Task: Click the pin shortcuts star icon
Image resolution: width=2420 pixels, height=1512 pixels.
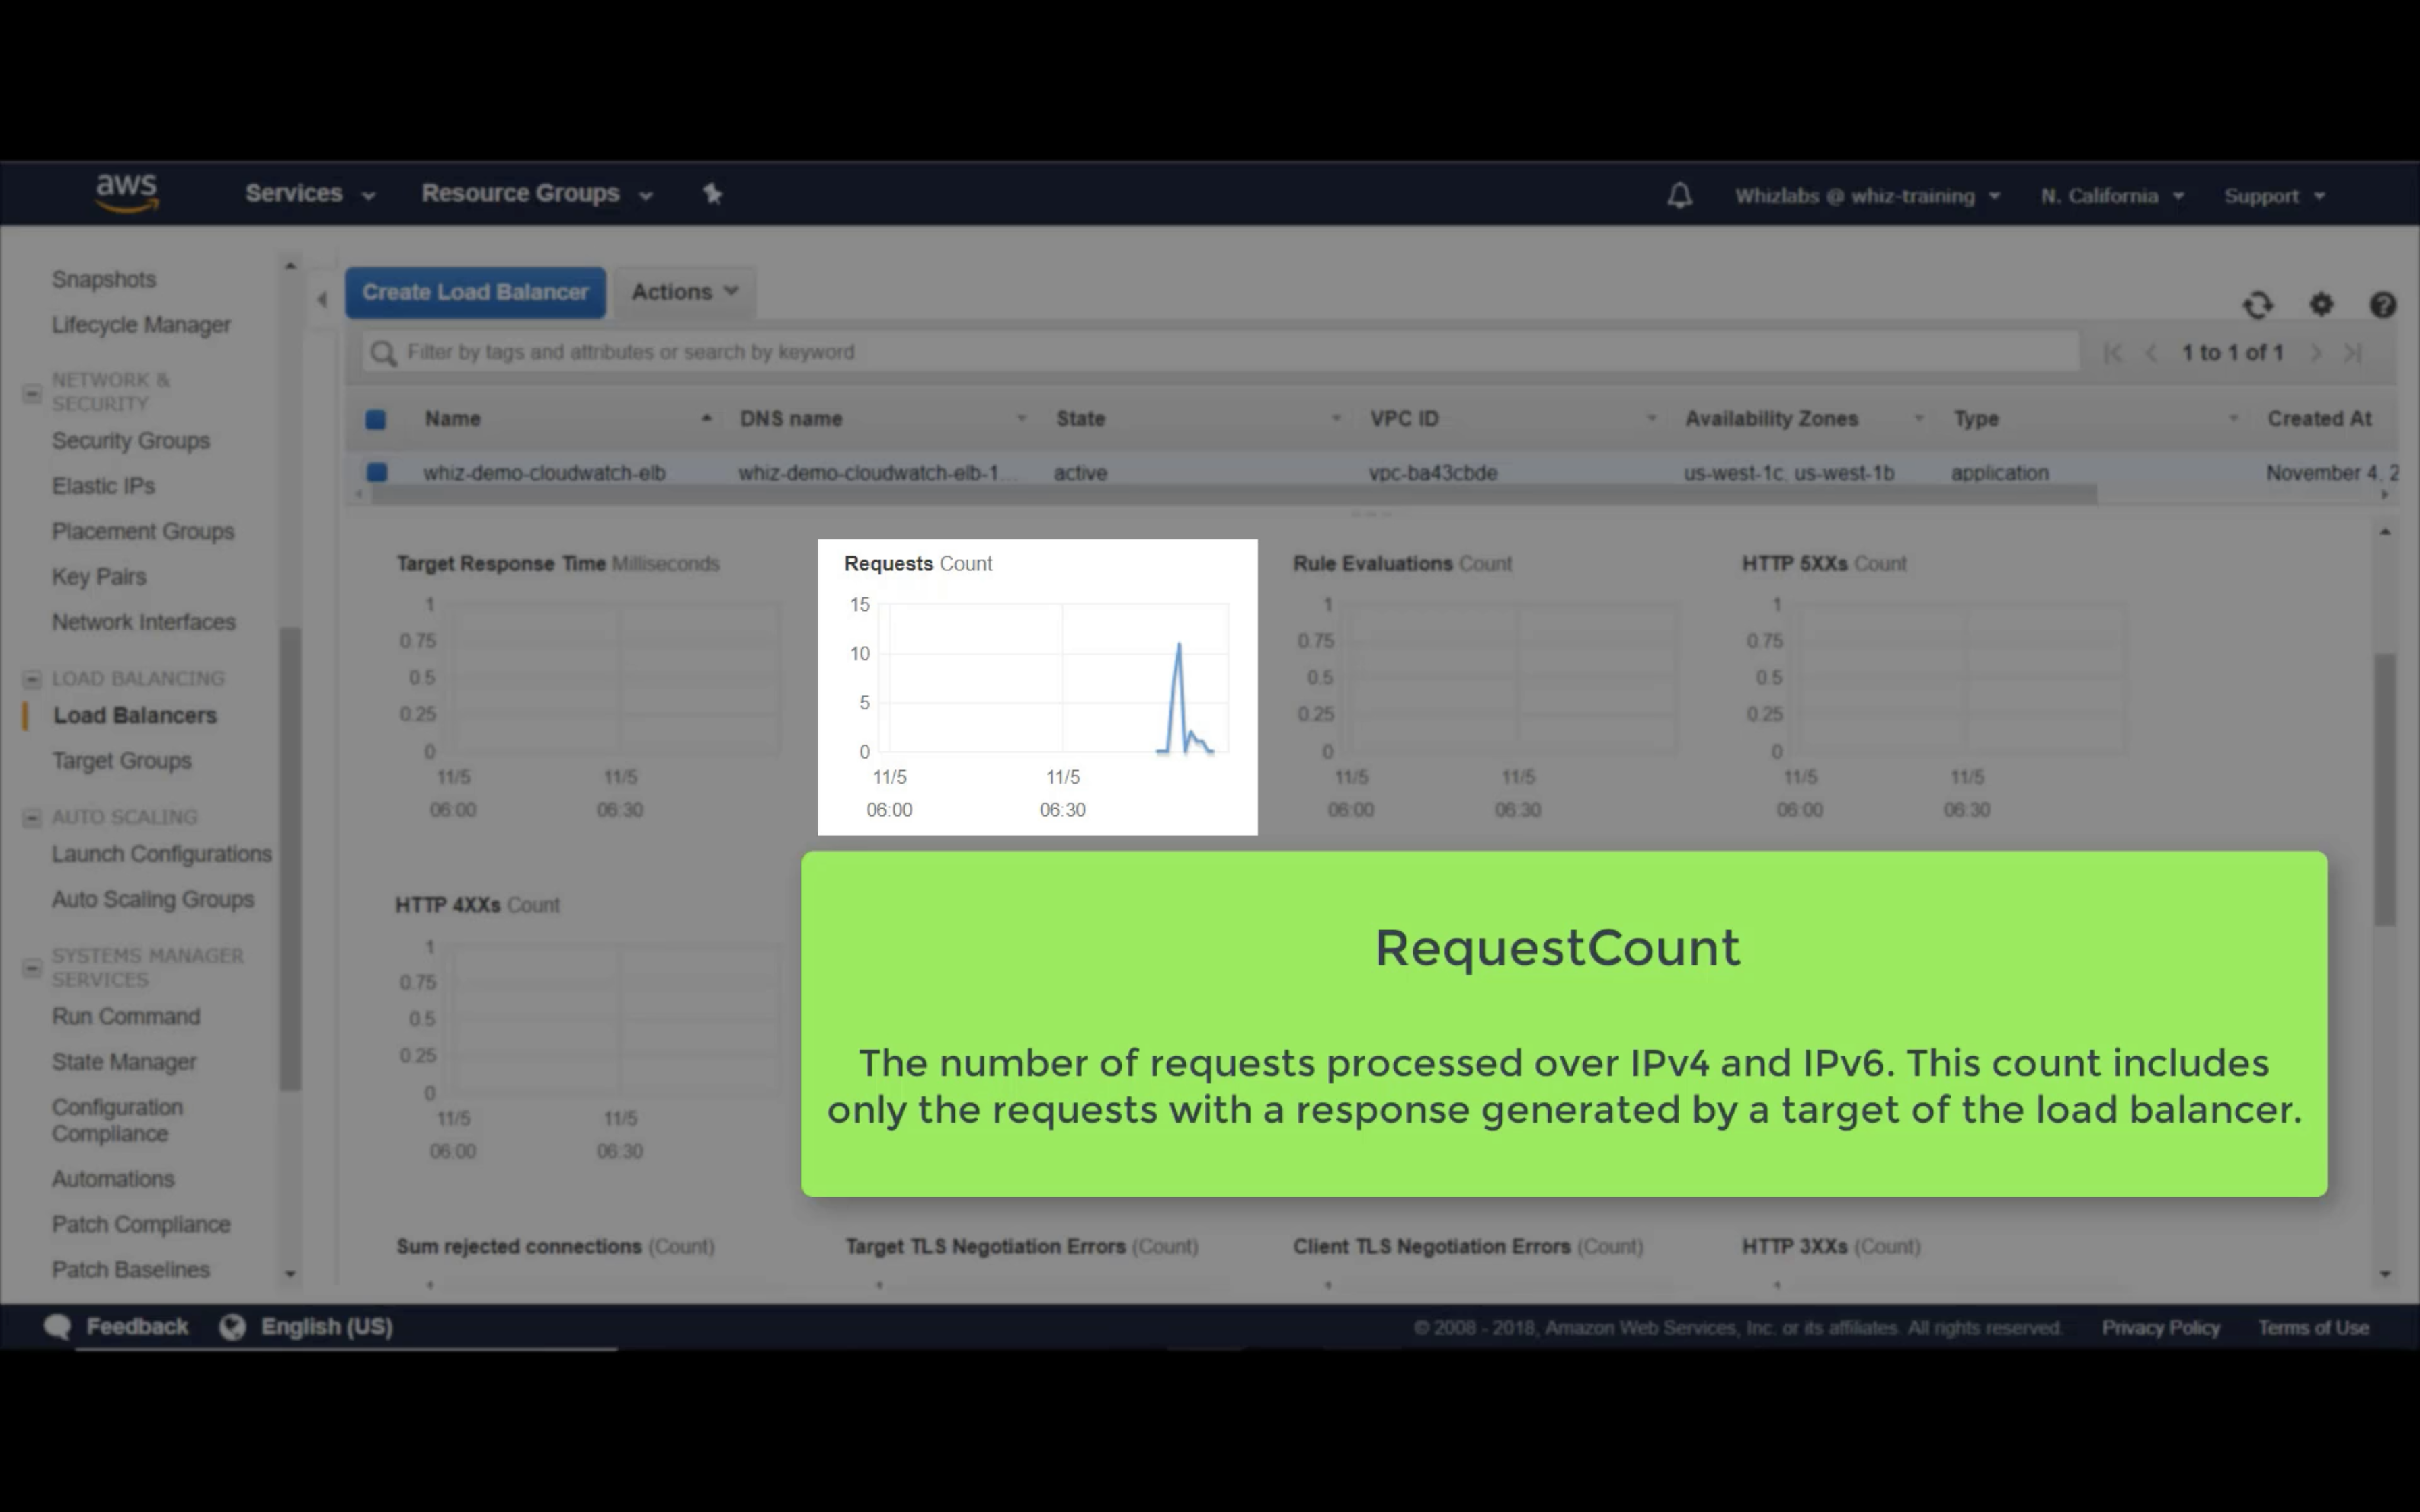Action: (x=712, y=193)
